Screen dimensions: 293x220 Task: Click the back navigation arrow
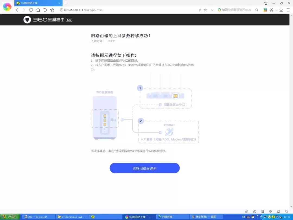[x=17, y=10]
